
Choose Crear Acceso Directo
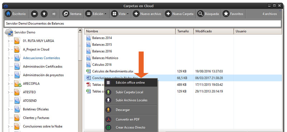131,127
